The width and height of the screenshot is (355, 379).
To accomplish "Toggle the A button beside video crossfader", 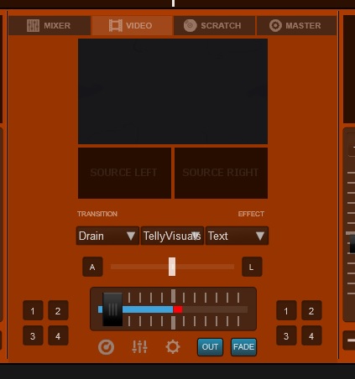I will click(x=92, y=267).
